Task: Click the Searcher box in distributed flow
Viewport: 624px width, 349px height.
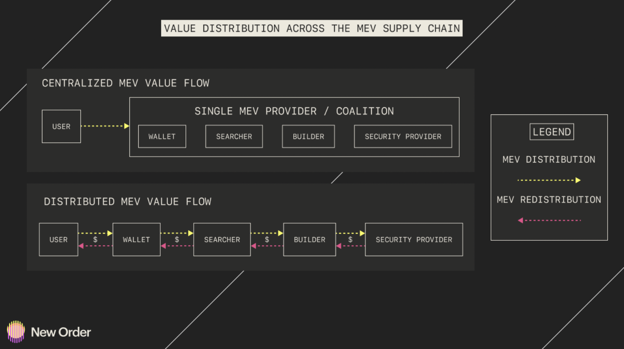Action: click(222, 239)
